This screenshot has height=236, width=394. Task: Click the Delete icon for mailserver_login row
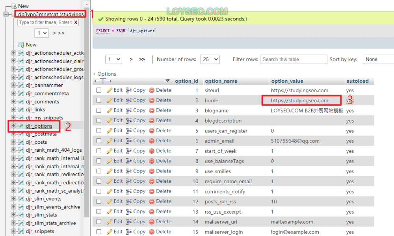click(152, 232)
